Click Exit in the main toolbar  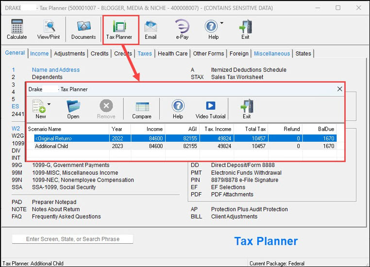tap(245, 30)
